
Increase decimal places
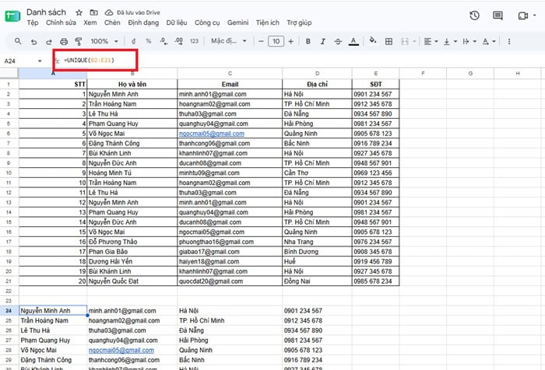tap(178, 41)
